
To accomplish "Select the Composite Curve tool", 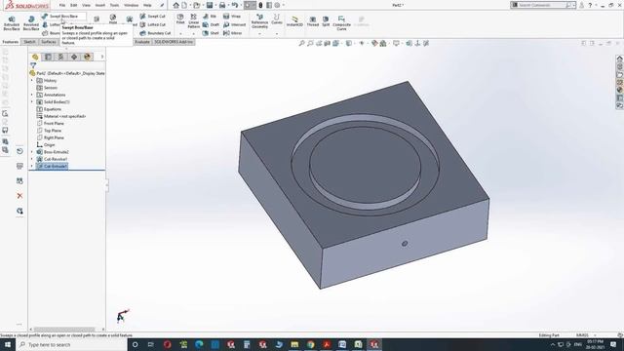I will coord(341,23).
